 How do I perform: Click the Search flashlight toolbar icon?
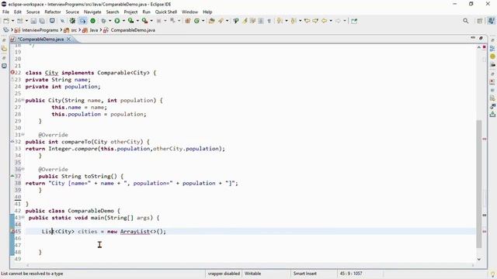(236, 21)
